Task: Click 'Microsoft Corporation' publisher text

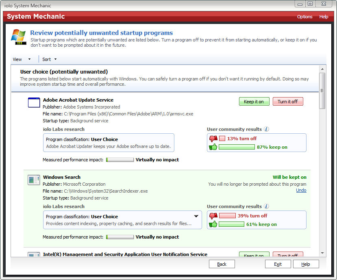Action: click(x=84, y=184)
